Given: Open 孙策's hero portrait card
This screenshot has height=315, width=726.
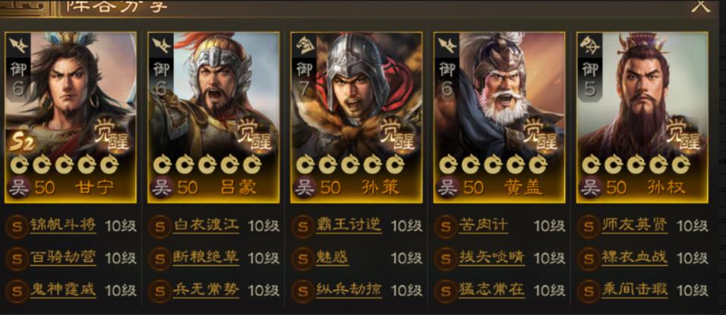Looking at the screenshot, I should (356, 118).
